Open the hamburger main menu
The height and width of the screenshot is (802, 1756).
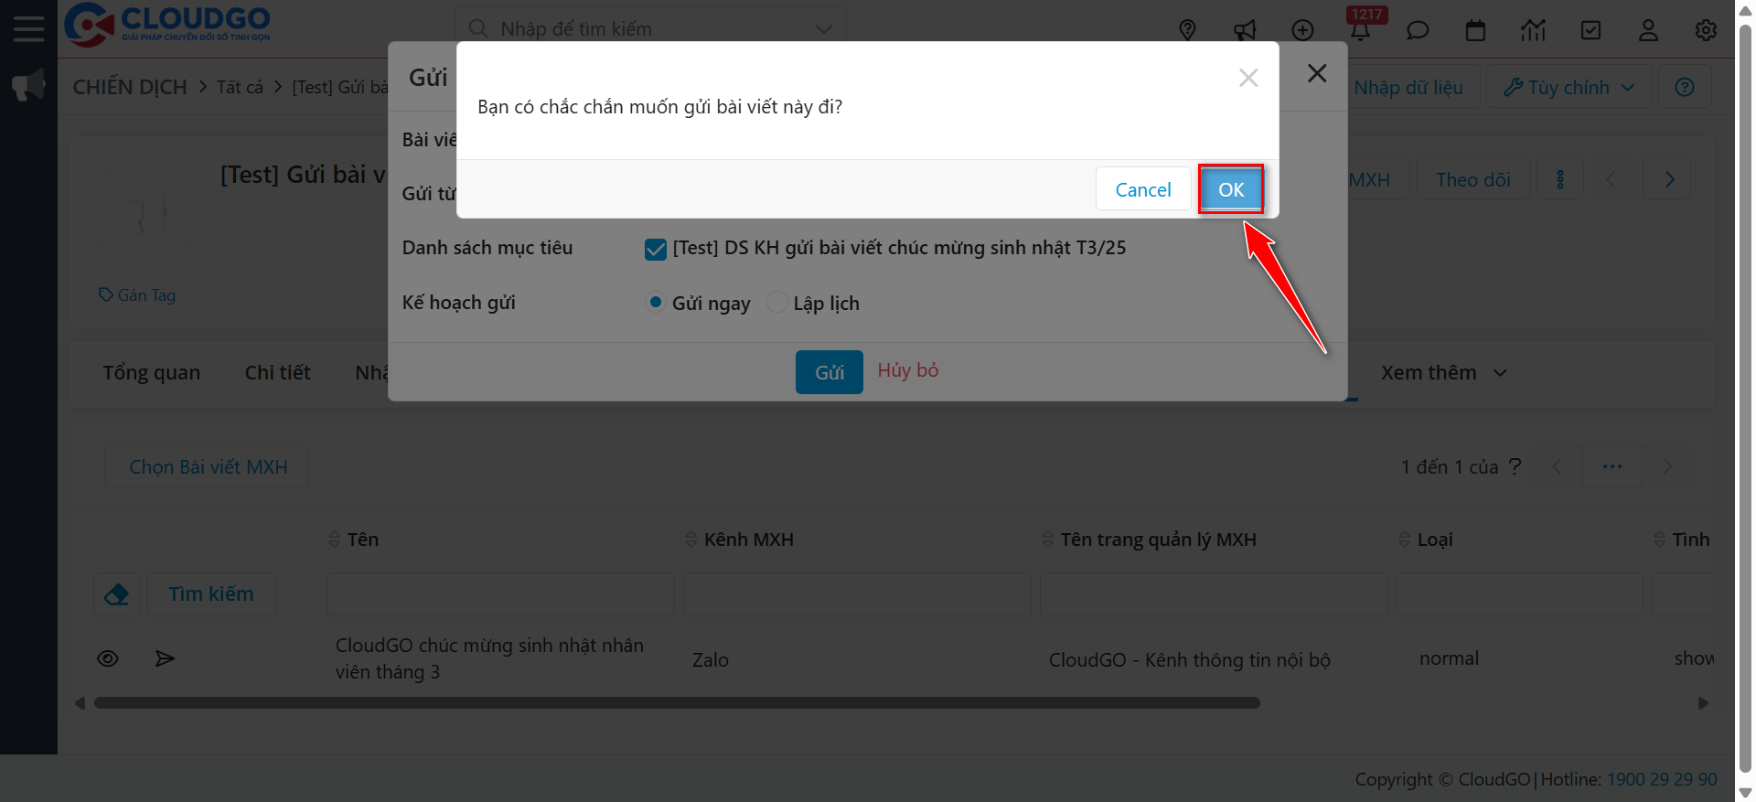click(28, 29)
